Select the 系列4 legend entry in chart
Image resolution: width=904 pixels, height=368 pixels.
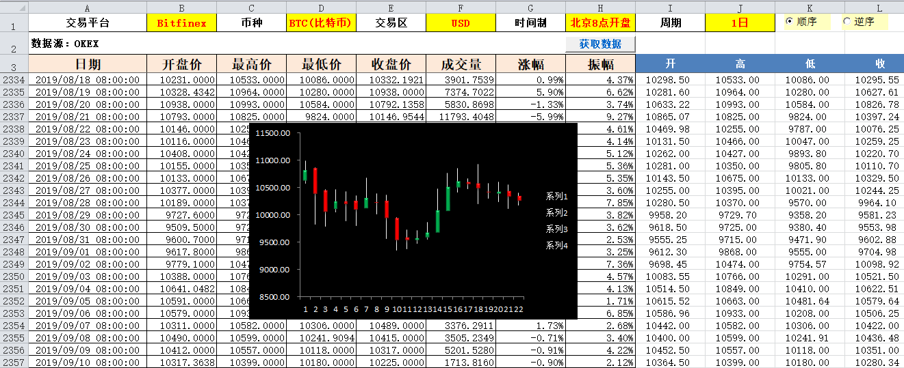(x=556, y=245)
